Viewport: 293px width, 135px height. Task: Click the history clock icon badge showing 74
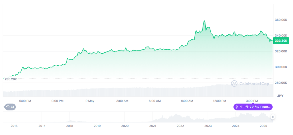[10, 107]
